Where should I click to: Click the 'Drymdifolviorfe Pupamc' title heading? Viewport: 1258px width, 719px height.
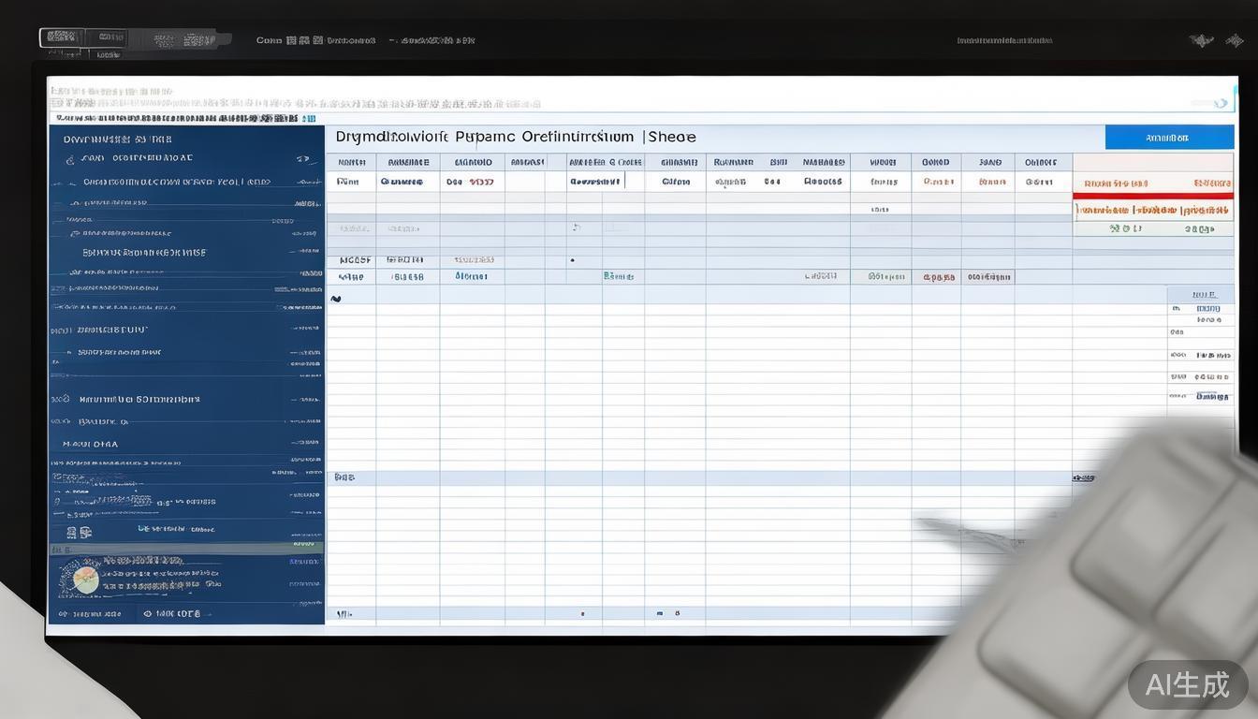coord(419,137)
